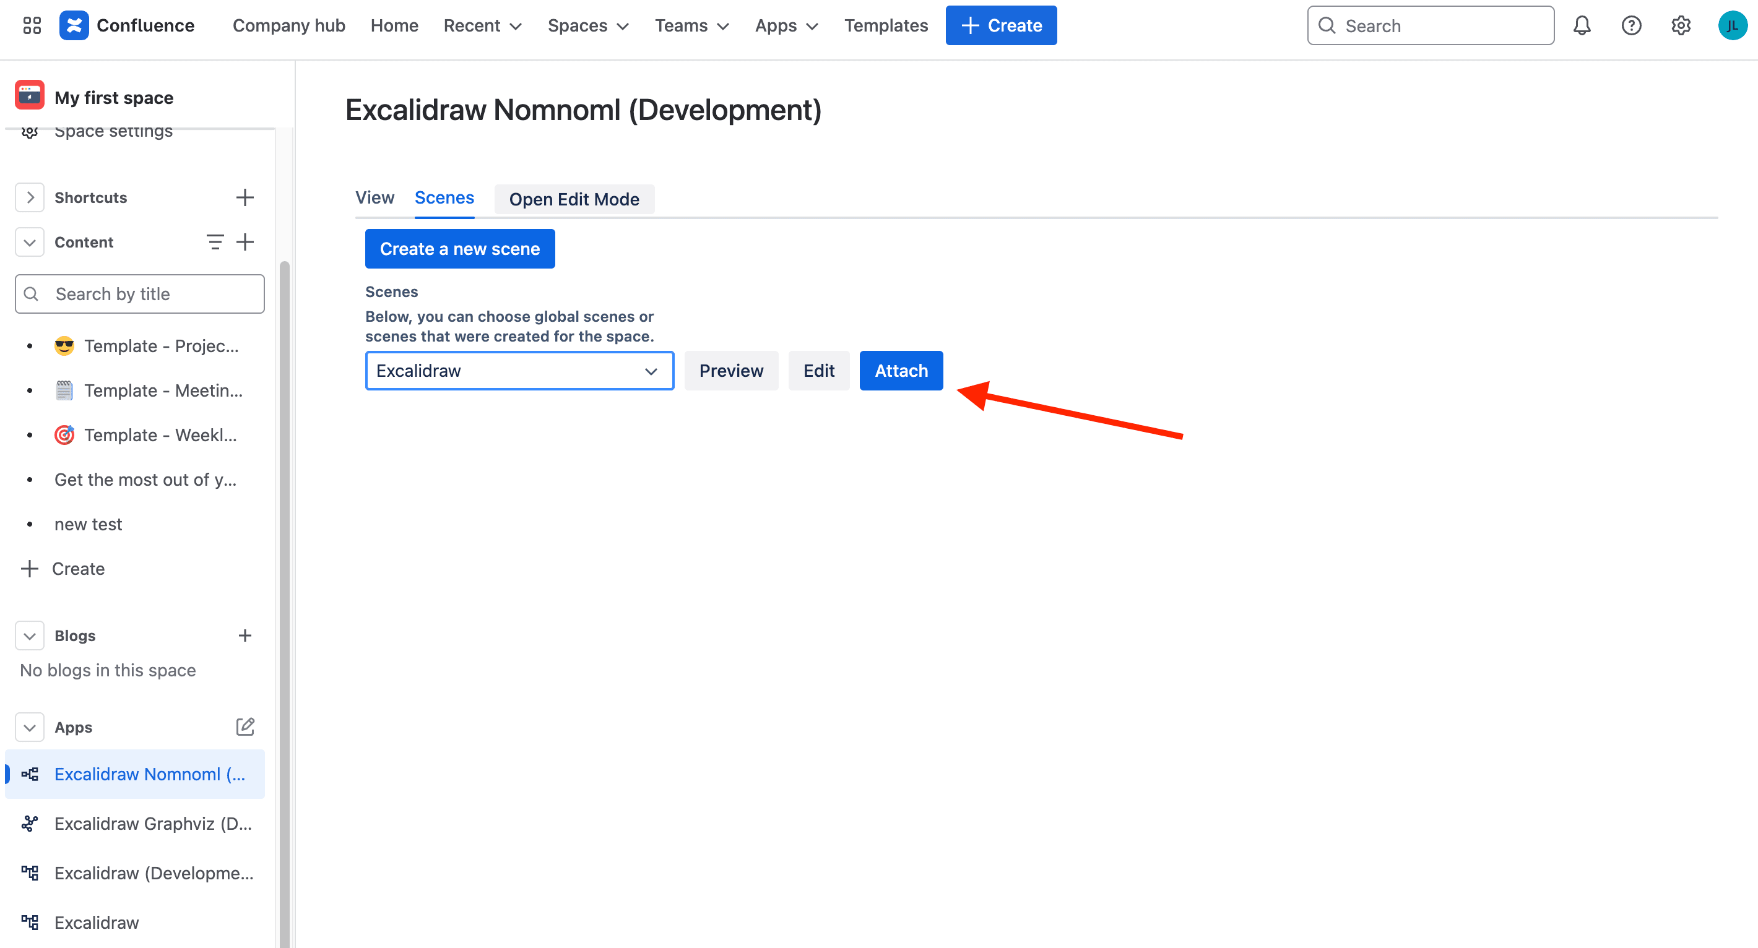Open the Template - Weekl... page
1758x948 pixels.
161,434
